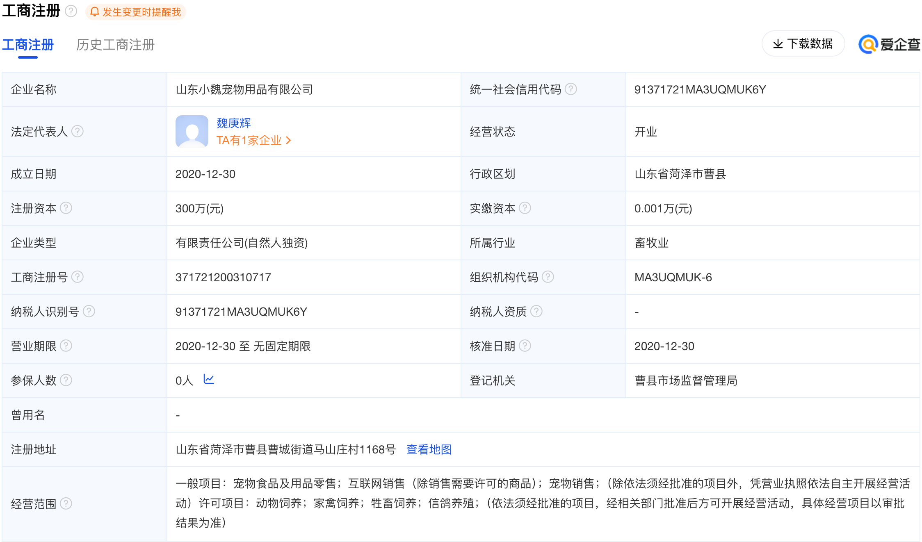Image resolution: width=922 pixels, height=542 pixels.
Task: Click help icon beside 核准日期
Action: pos(525,346)
